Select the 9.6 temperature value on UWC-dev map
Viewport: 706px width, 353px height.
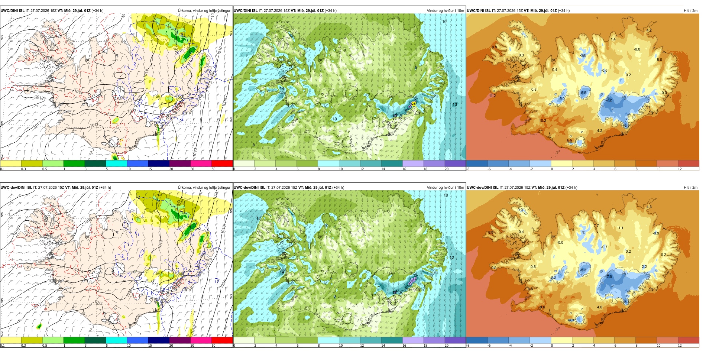click(543, 307)
